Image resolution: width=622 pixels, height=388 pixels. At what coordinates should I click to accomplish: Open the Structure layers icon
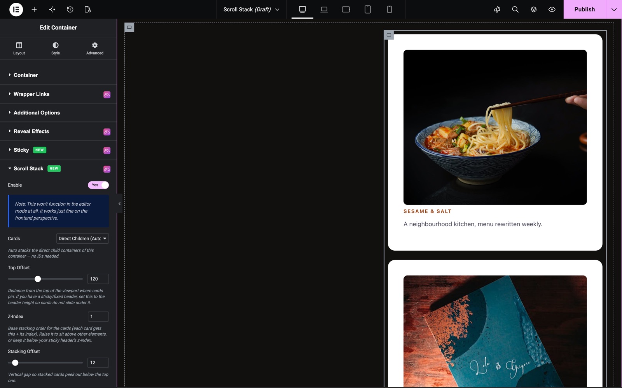[x=533, y=9]
